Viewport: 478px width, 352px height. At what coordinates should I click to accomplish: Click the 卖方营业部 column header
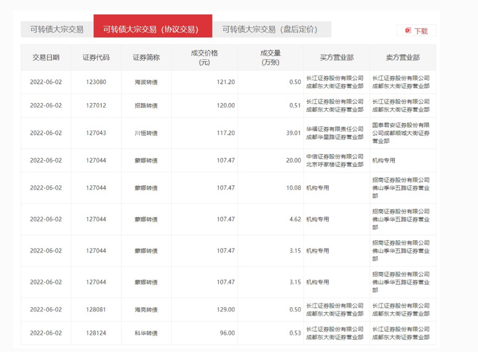(x=402, y=58)
